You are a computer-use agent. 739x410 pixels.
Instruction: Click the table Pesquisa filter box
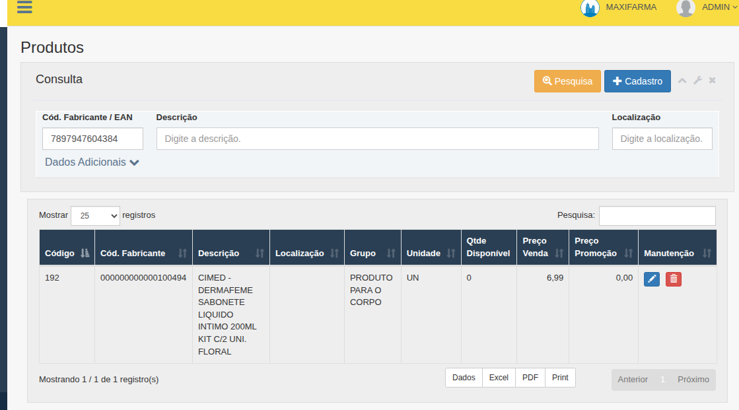point(656,216)
